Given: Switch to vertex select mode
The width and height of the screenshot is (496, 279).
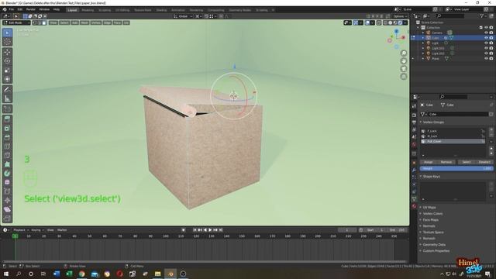Looking at the screenshot, I should (x=34, y=22).
